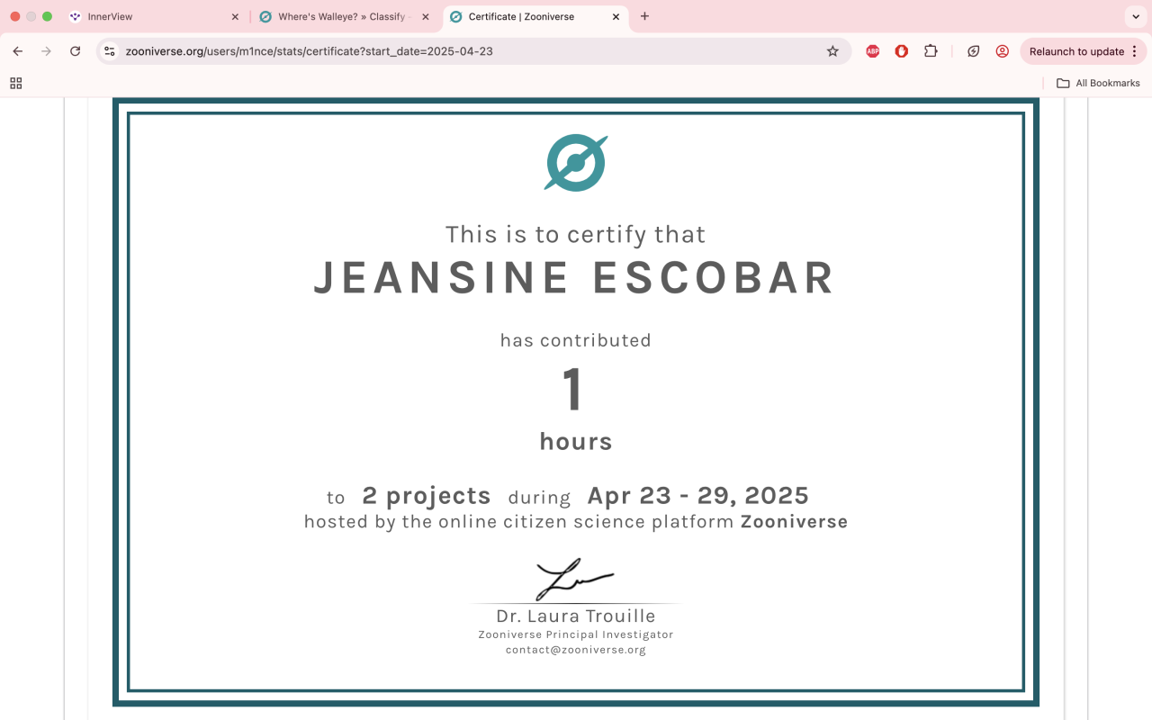Viewport: 1152px width, 720px height.
Task: Click the date range Apr 23 - 29, 2025
Action: tap(698, 496)
